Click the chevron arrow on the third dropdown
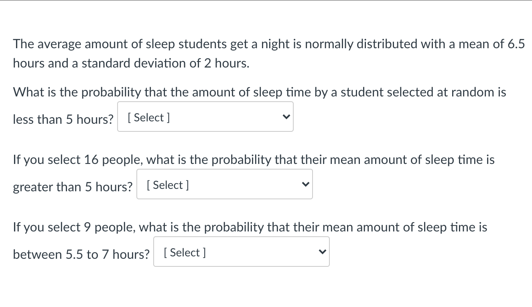The image size is (532, 307). pos(322,252)
